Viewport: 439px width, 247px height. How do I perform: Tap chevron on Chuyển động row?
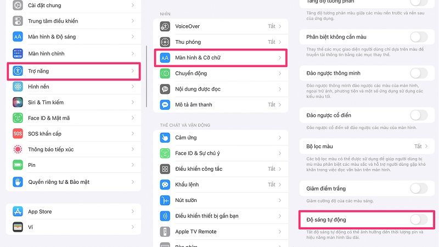(x=280, y=74)
